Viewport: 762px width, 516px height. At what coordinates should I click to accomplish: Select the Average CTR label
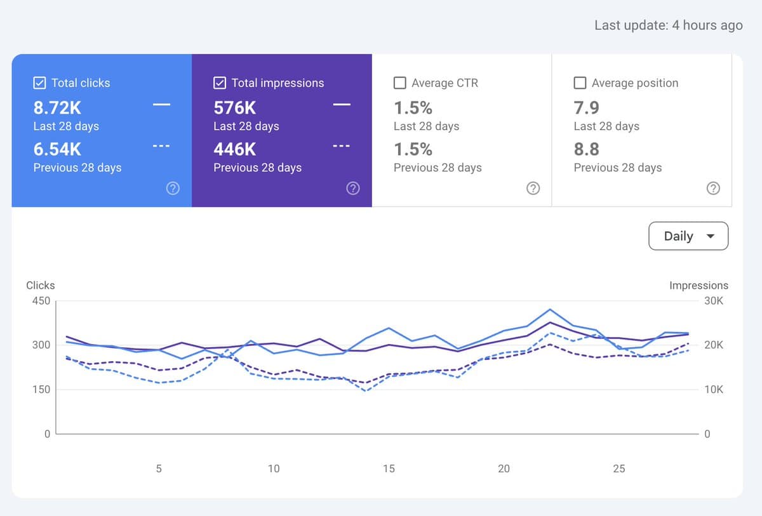click(444, 83)
